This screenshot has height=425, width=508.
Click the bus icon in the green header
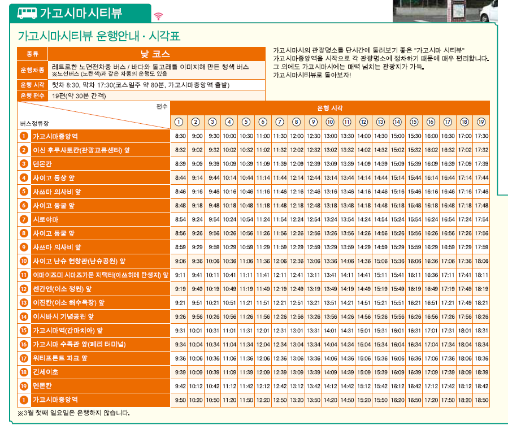(27, 12)
